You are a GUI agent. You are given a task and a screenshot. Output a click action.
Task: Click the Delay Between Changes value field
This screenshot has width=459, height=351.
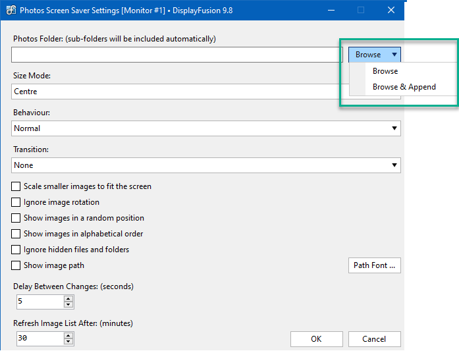(x=40, y=302)
